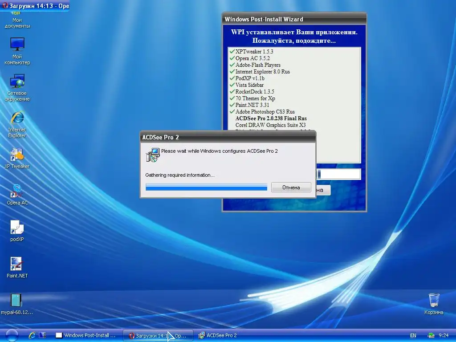Click the Vista Sidebar list entry
Viewport: 456px width, 342px height.
pyautogui.click(x=249, y=85)
